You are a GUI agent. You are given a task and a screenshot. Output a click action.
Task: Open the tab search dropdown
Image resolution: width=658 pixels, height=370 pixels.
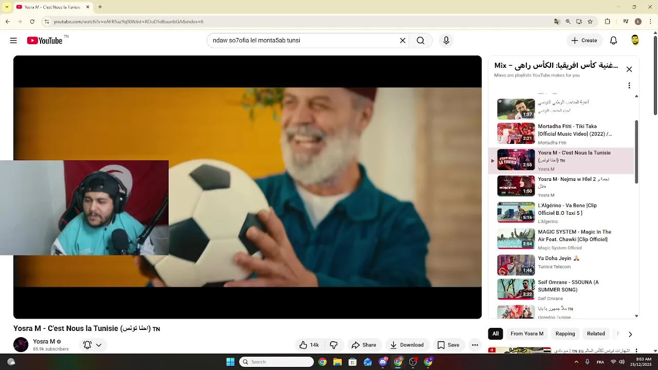pyautogui.click(x=7, y=7)
